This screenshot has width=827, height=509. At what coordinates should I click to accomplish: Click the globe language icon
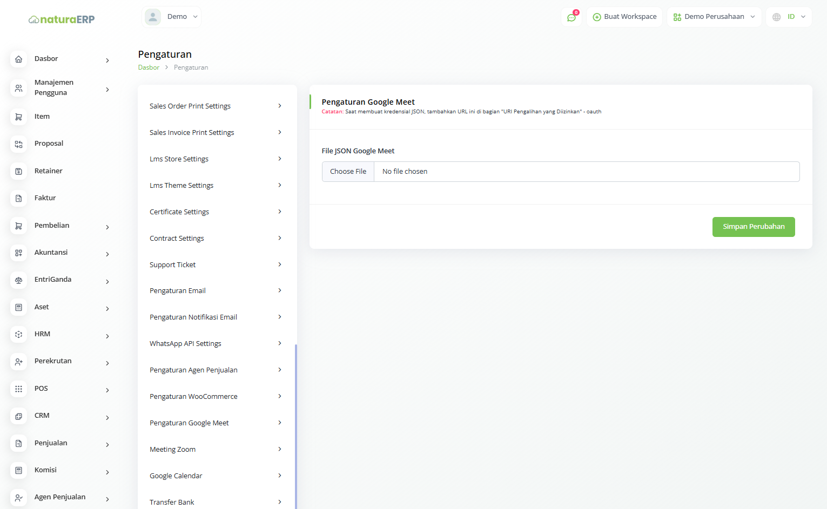[x=776, y=17]
